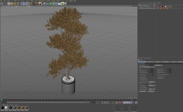
Task: Click the Load Preset button
Action: pos(143,91)
